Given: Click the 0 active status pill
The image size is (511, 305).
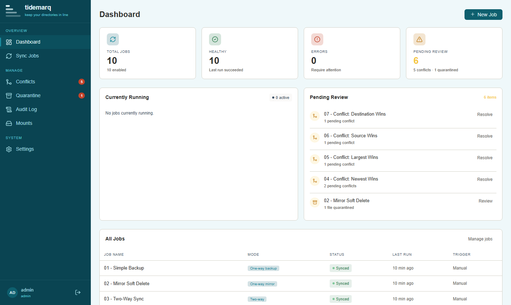Looking at the screenshot, I should point(281,98).
